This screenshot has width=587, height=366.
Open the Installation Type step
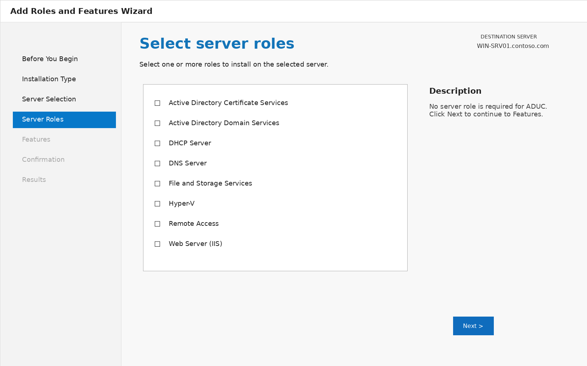pyautogui.click(x=49, y=79)
